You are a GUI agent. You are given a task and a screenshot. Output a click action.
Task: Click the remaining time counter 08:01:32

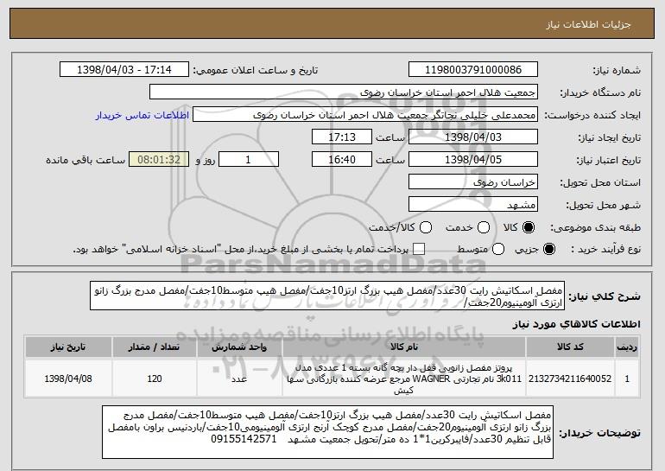click(159, 160)
